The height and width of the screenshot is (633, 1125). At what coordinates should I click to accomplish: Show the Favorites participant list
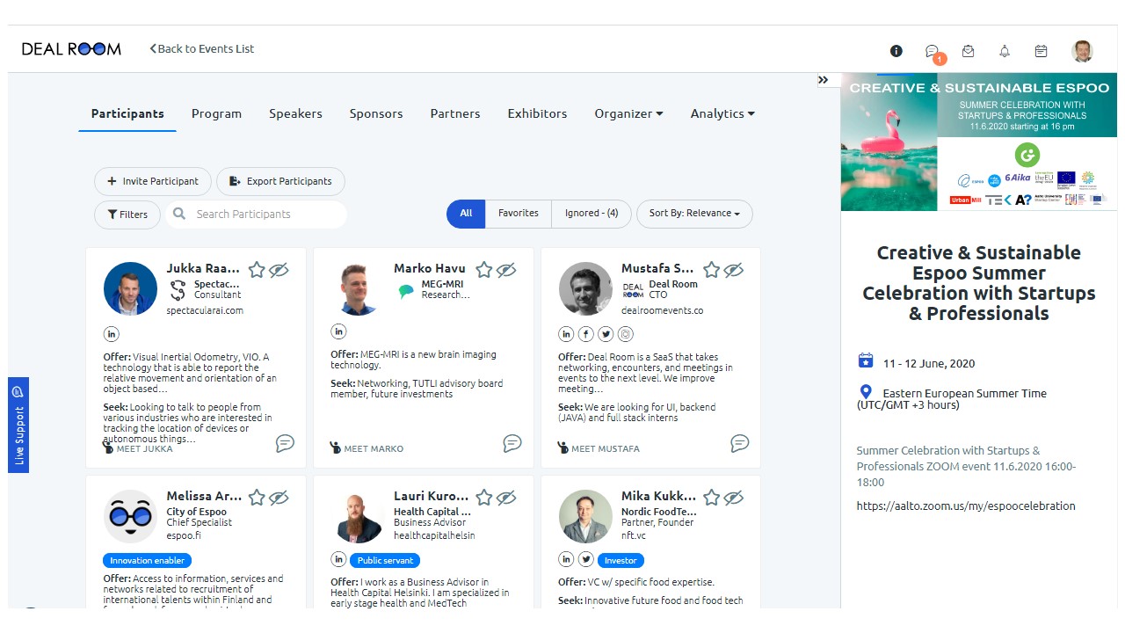click(x=519, y=214)
